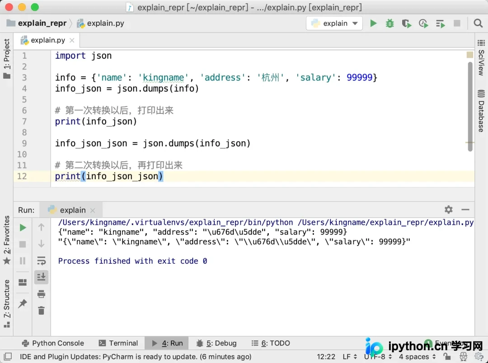488x363 pixels.
Task: Click the green macOS zoom window button
Action: tap(35, 7)
